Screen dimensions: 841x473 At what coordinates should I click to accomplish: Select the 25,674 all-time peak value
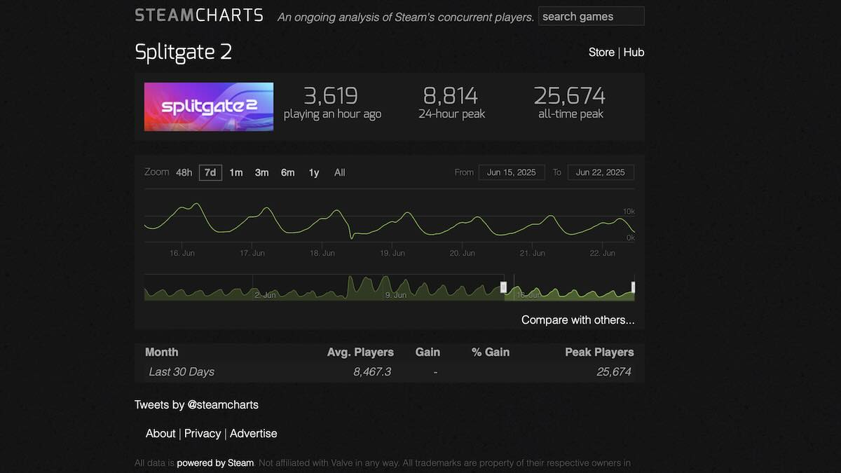point(570,95)
